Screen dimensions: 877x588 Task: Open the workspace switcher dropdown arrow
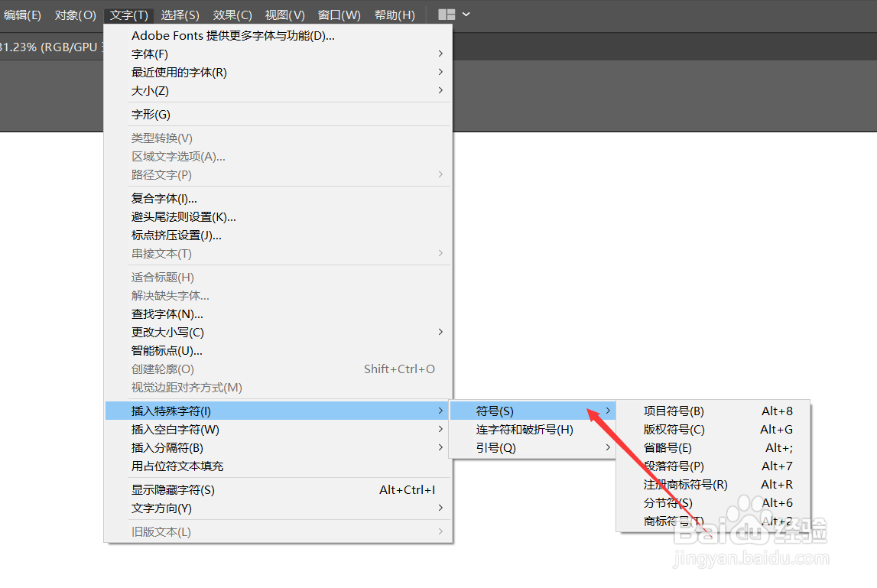click(x=466, y=14)
